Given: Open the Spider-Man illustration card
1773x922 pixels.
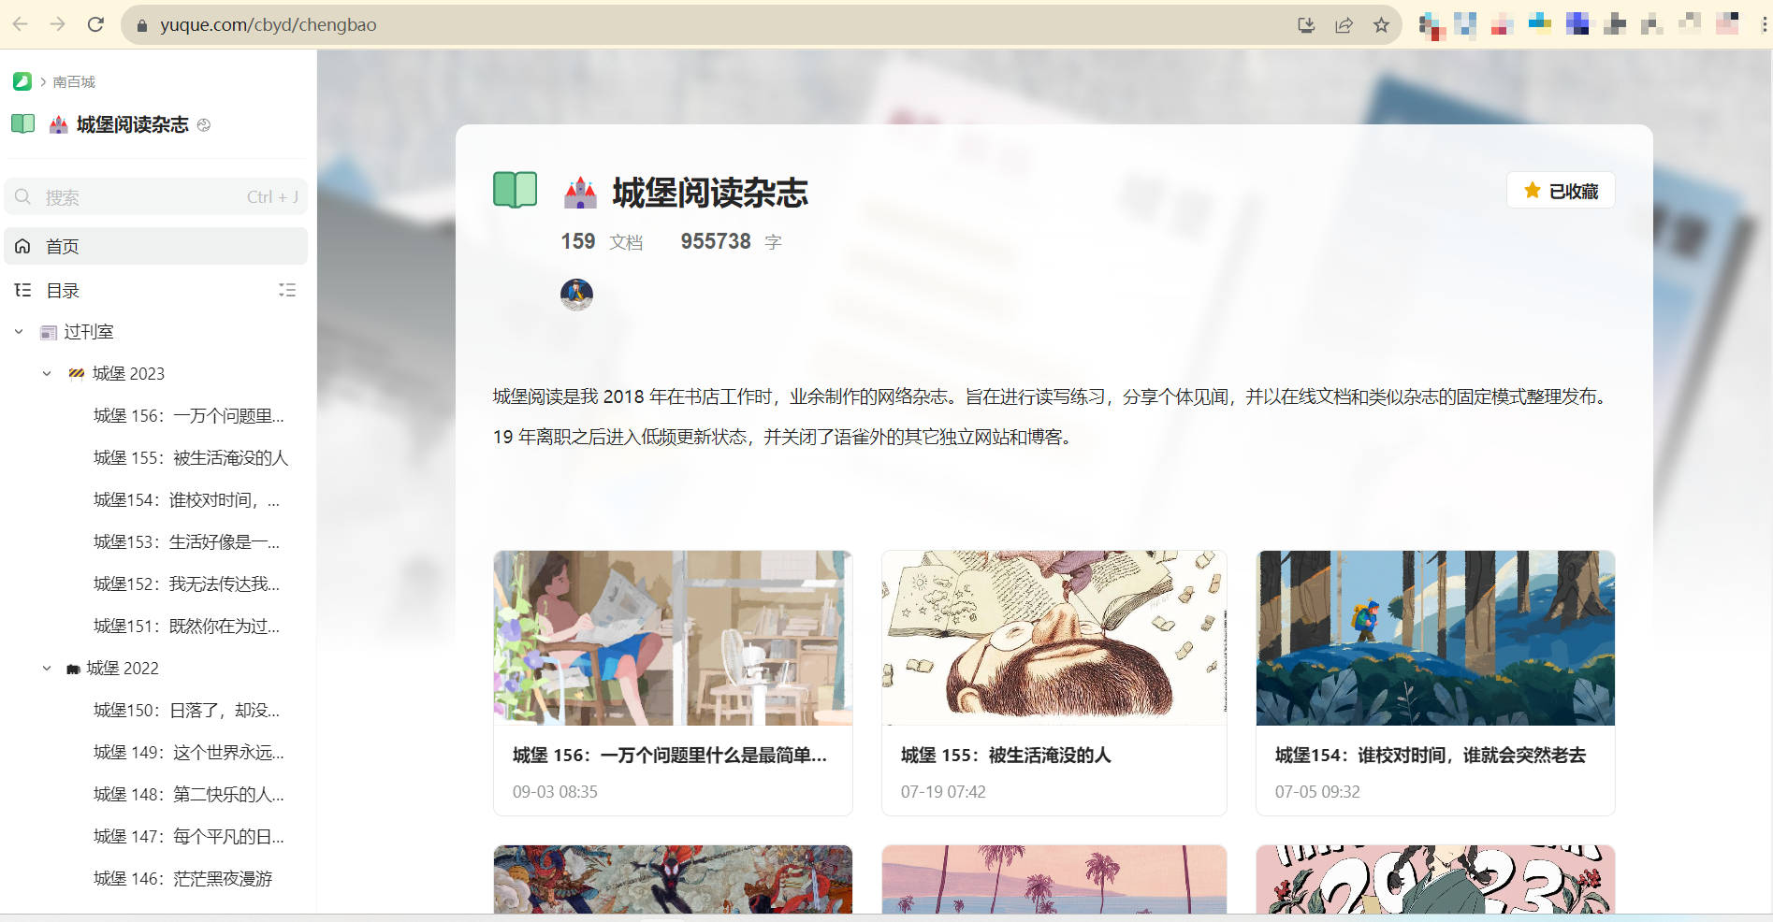Looking at the screenshot, I should pos(673,880).
